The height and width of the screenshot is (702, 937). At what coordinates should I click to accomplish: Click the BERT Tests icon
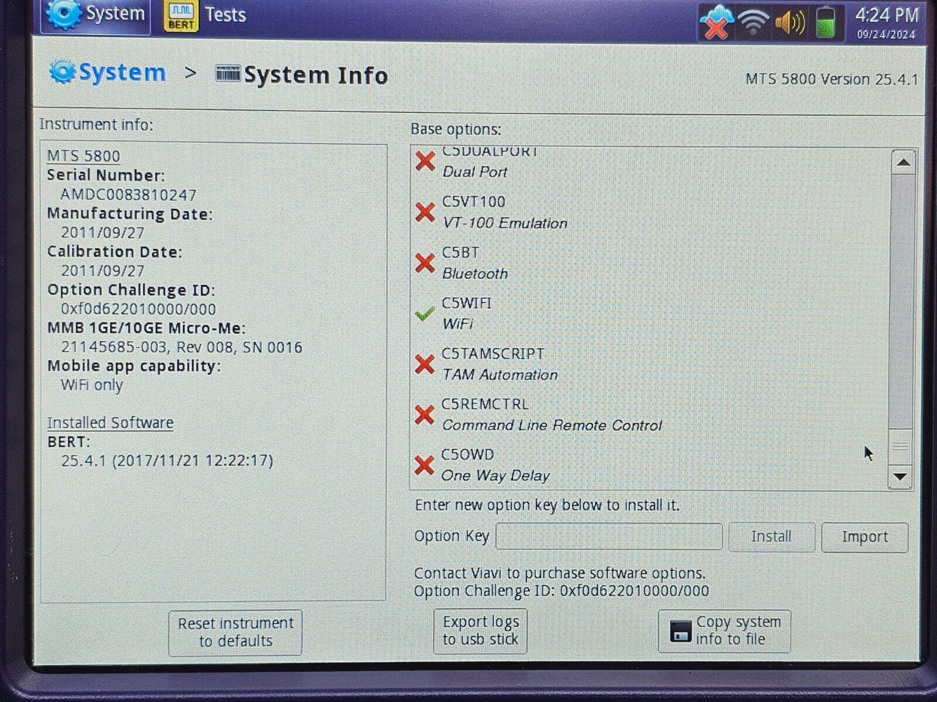[180, 15]
